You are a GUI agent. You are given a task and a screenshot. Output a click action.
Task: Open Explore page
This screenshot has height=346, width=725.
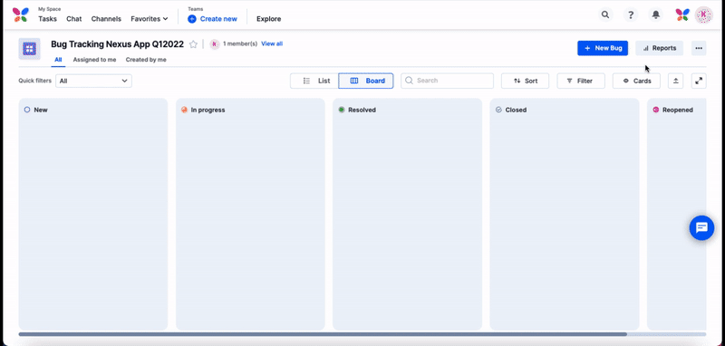click(x=268, y=19)
